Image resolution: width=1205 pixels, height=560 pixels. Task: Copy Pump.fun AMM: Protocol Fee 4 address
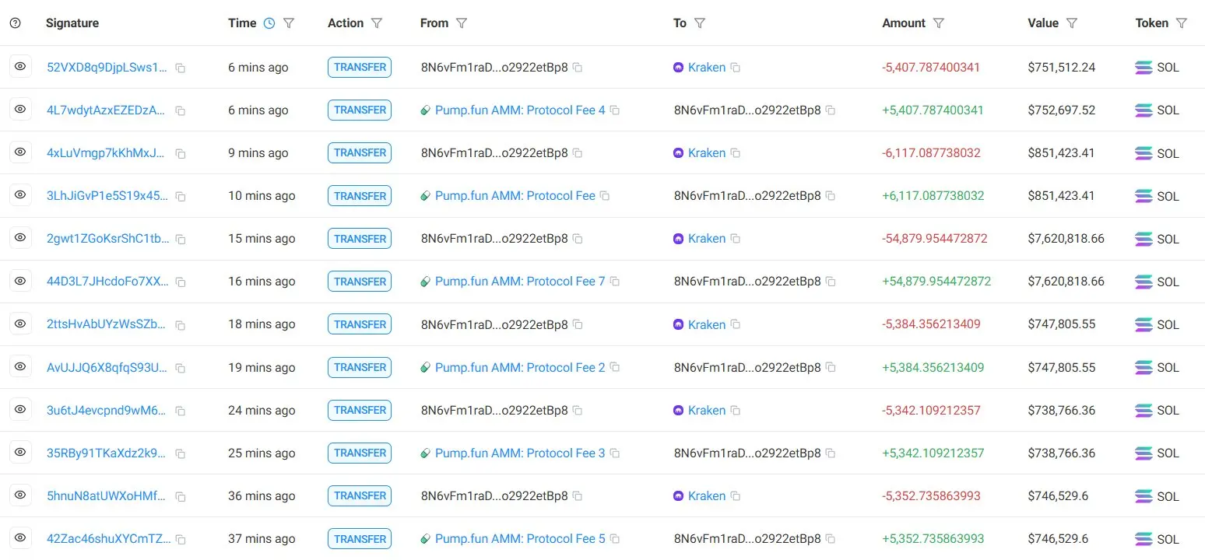click(x=615, y=111)
